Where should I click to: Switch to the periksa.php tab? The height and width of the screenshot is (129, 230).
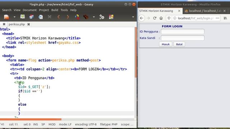(x=17, y=24)
